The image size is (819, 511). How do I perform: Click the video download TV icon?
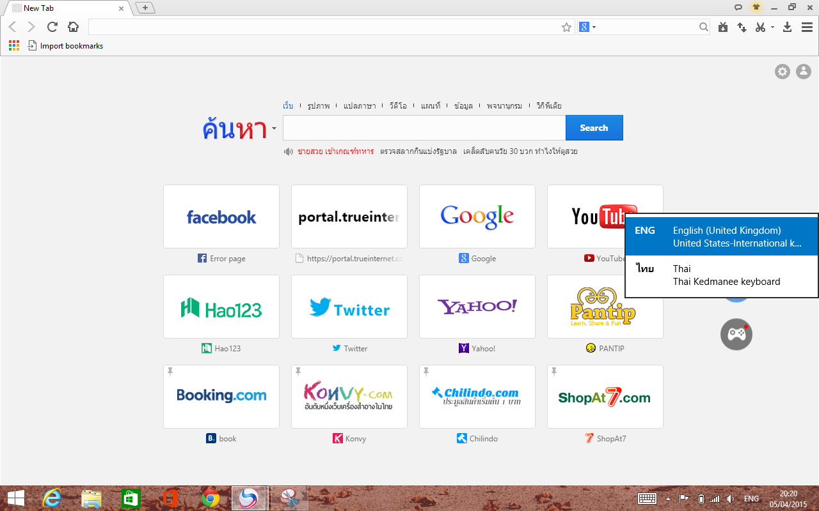tap(723, 27)
